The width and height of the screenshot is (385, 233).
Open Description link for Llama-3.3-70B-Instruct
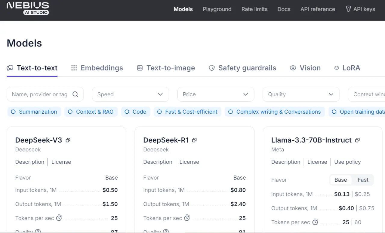point(286,162)
